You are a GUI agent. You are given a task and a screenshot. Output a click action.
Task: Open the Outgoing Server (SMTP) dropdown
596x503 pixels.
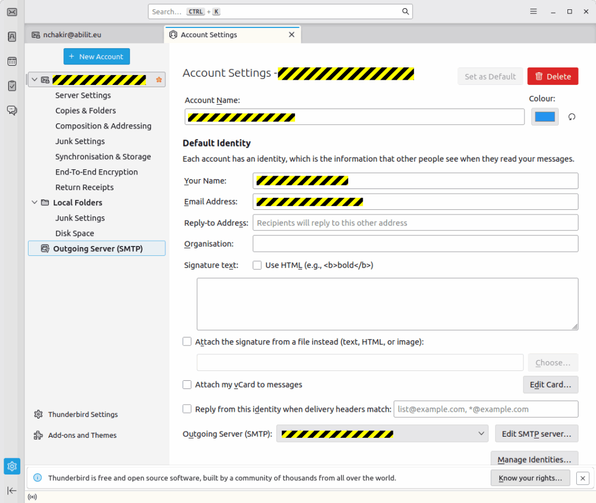(x=382, y=434)
